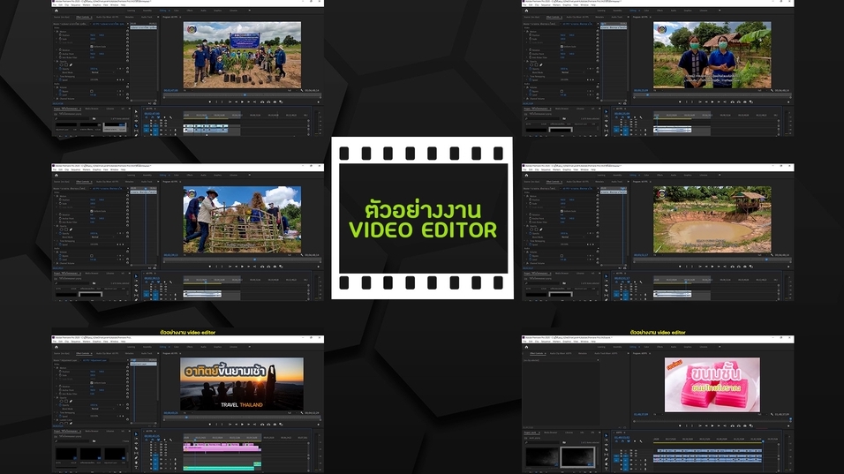Image resolution: width=844 pixels, height=474 pixels.
Task: Expand Lumetri Color effect in sunrise window
Action: point(55,419)
